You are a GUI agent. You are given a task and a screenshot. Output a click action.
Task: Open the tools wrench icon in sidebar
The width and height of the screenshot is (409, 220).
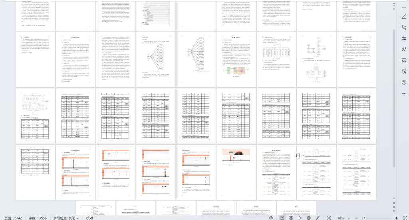point(404,49)
